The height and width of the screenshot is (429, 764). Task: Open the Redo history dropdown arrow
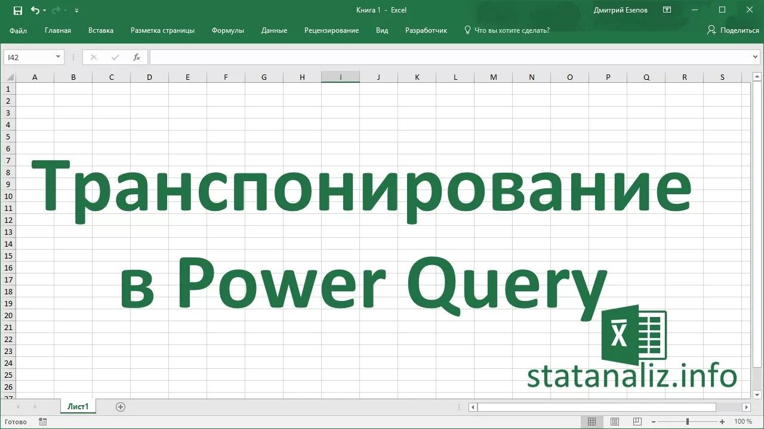[66, 11]
